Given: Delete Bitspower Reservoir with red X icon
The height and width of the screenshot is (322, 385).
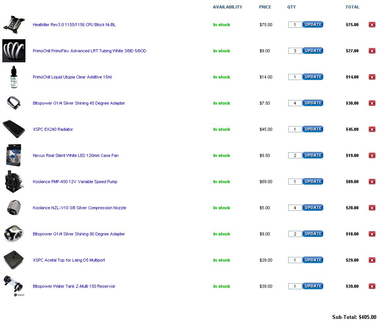Looking at the screenshot, I should click(372, 286).
